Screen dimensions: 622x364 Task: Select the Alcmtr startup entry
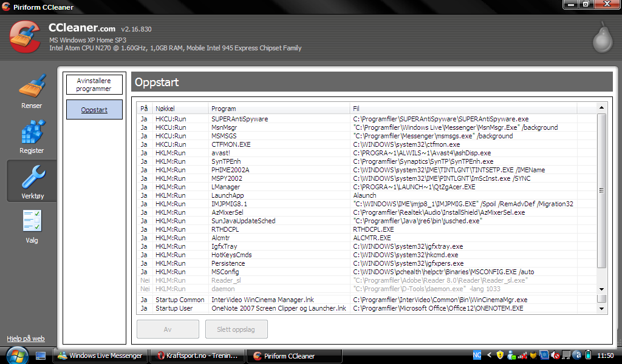click(366, 238)
